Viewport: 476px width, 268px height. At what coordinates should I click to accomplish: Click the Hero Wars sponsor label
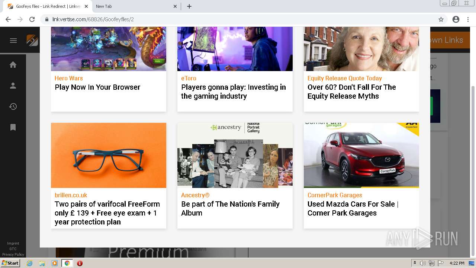(x=69, y=78)
